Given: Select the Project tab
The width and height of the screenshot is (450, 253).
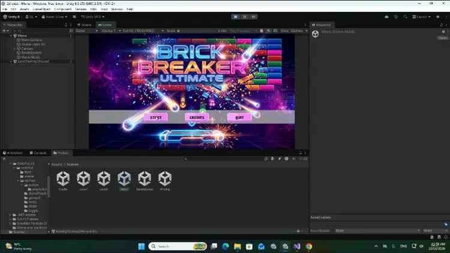Looking at the screenshot, I should (61, 153).
